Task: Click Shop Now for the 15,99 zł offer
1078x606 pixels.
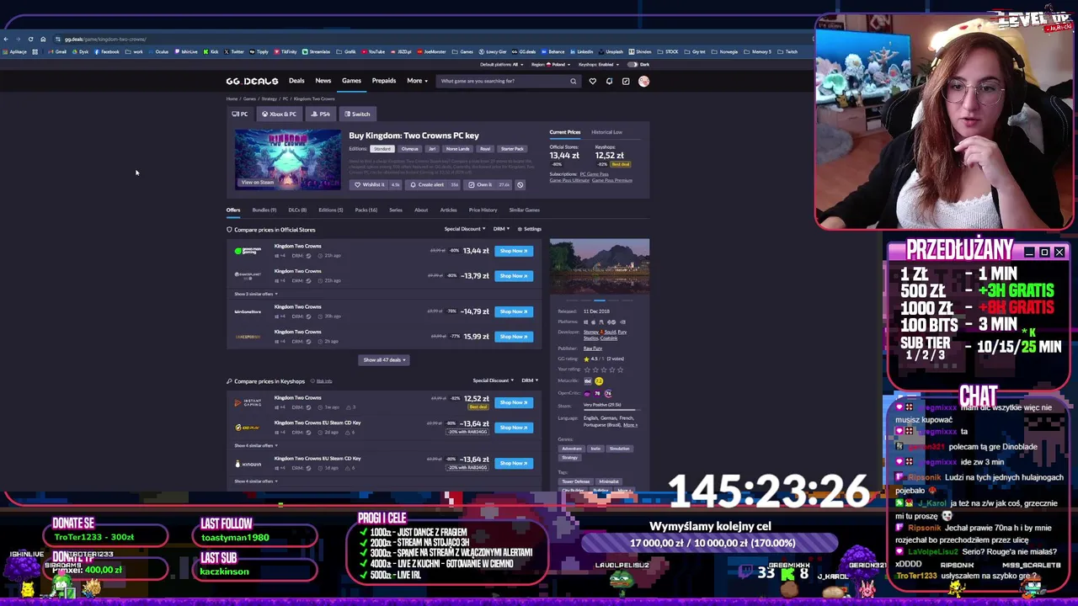Action: tap(514, 337)
